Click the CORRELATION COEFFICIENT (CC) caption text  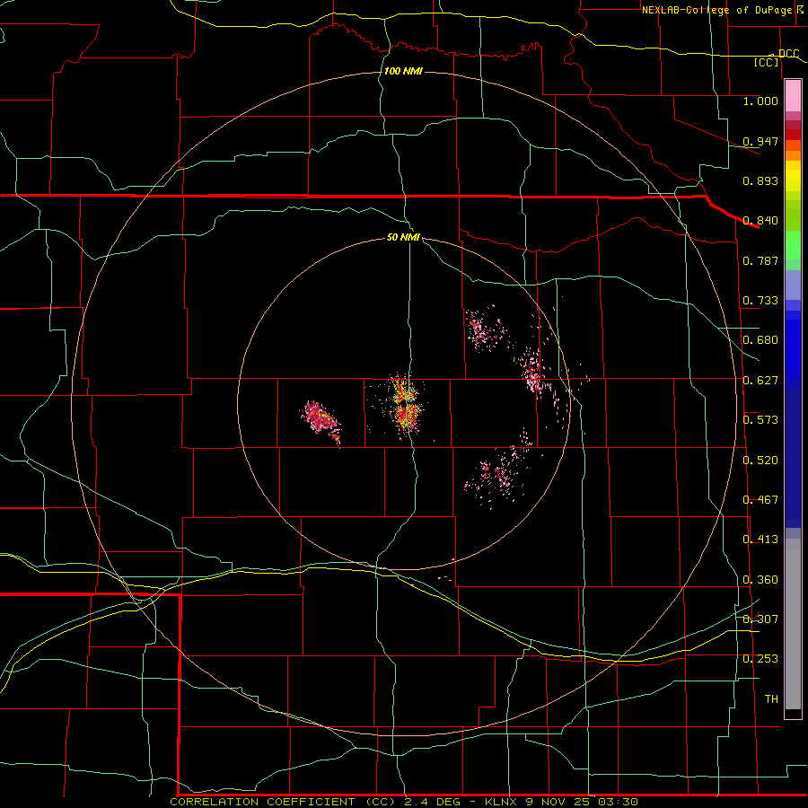point(283,802)
